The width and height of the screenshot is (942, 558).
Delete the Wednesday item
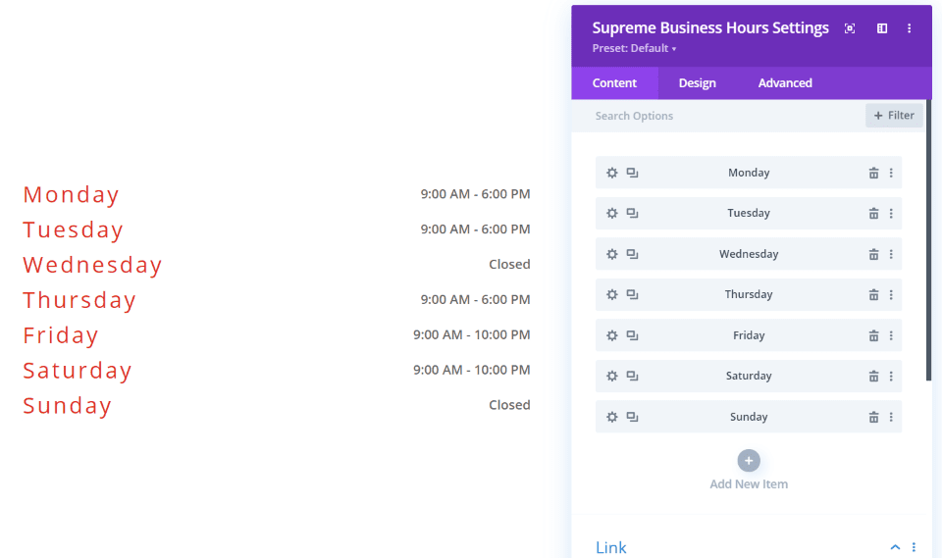pyautogui.click(x=873, y=255)
